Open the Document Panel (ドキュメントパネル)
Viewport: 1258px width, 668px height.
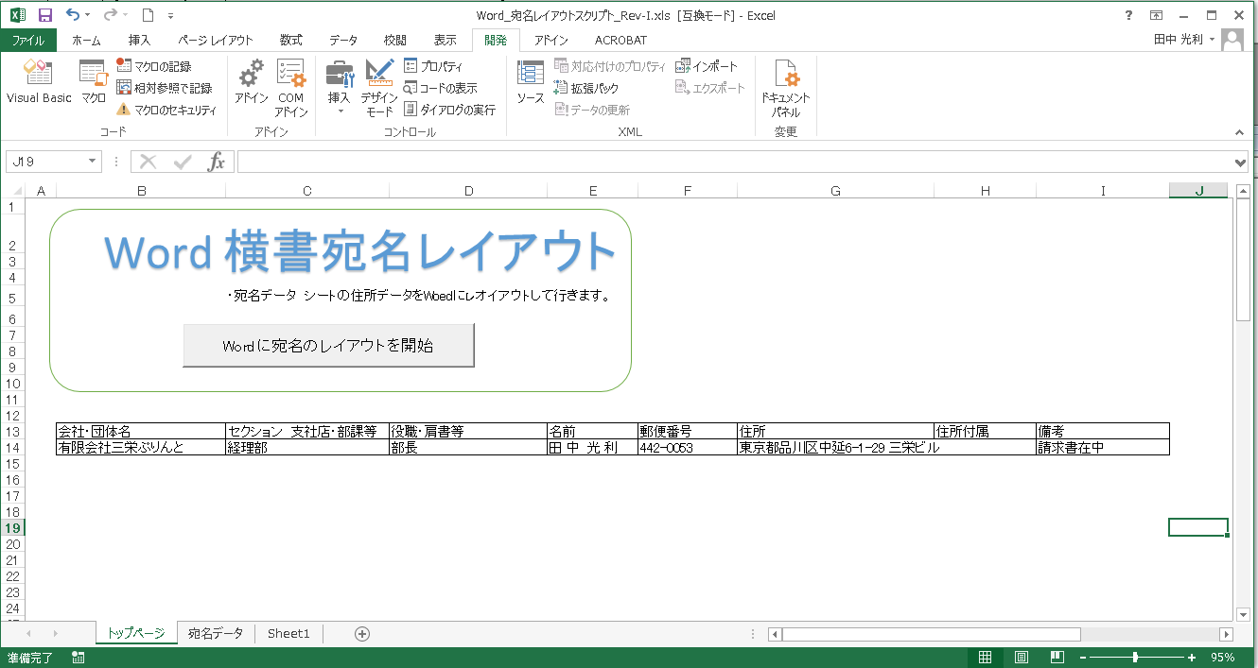[786, 88]
